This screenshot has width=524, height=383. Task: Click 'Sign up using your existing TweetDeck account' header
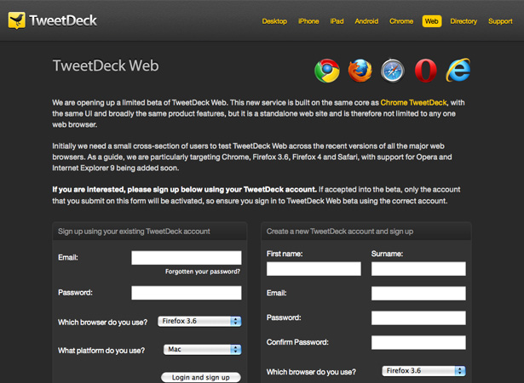tap(134, 232)
